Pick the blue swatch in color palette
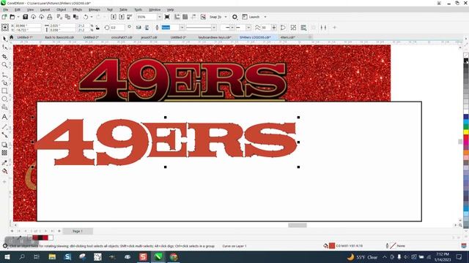This screenshot has height=263, width=469. (x=466, y=117)
